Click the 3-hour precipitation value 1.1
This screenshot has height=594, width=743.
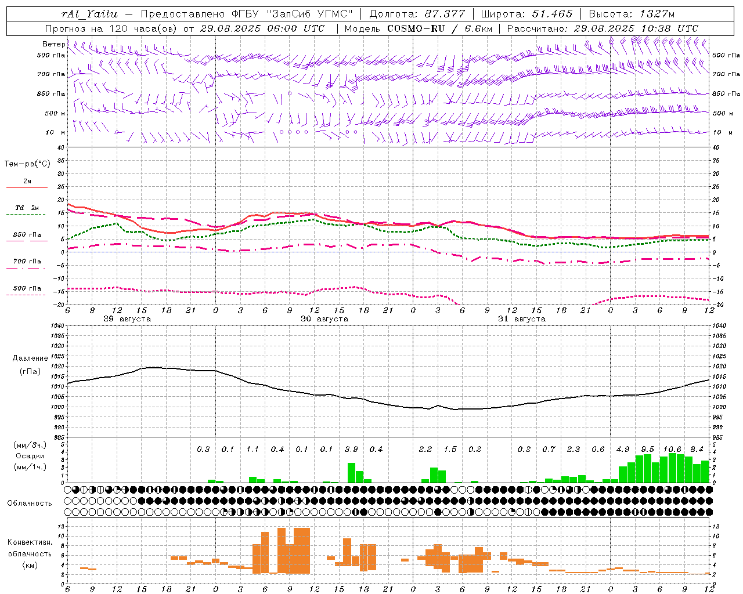click(x=253, y=449)
